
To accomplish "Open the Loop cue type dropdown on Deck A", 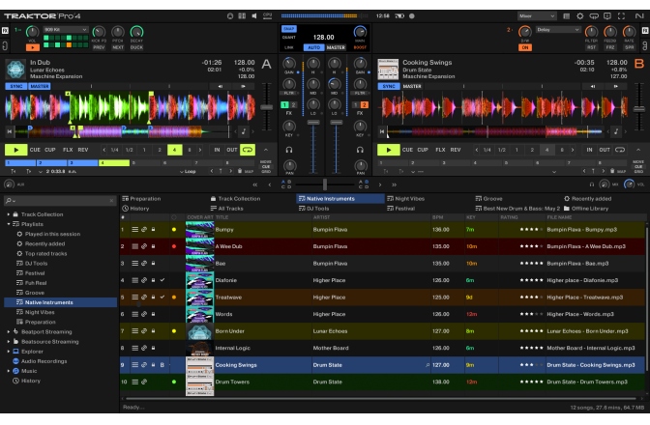I will point(188,171).
